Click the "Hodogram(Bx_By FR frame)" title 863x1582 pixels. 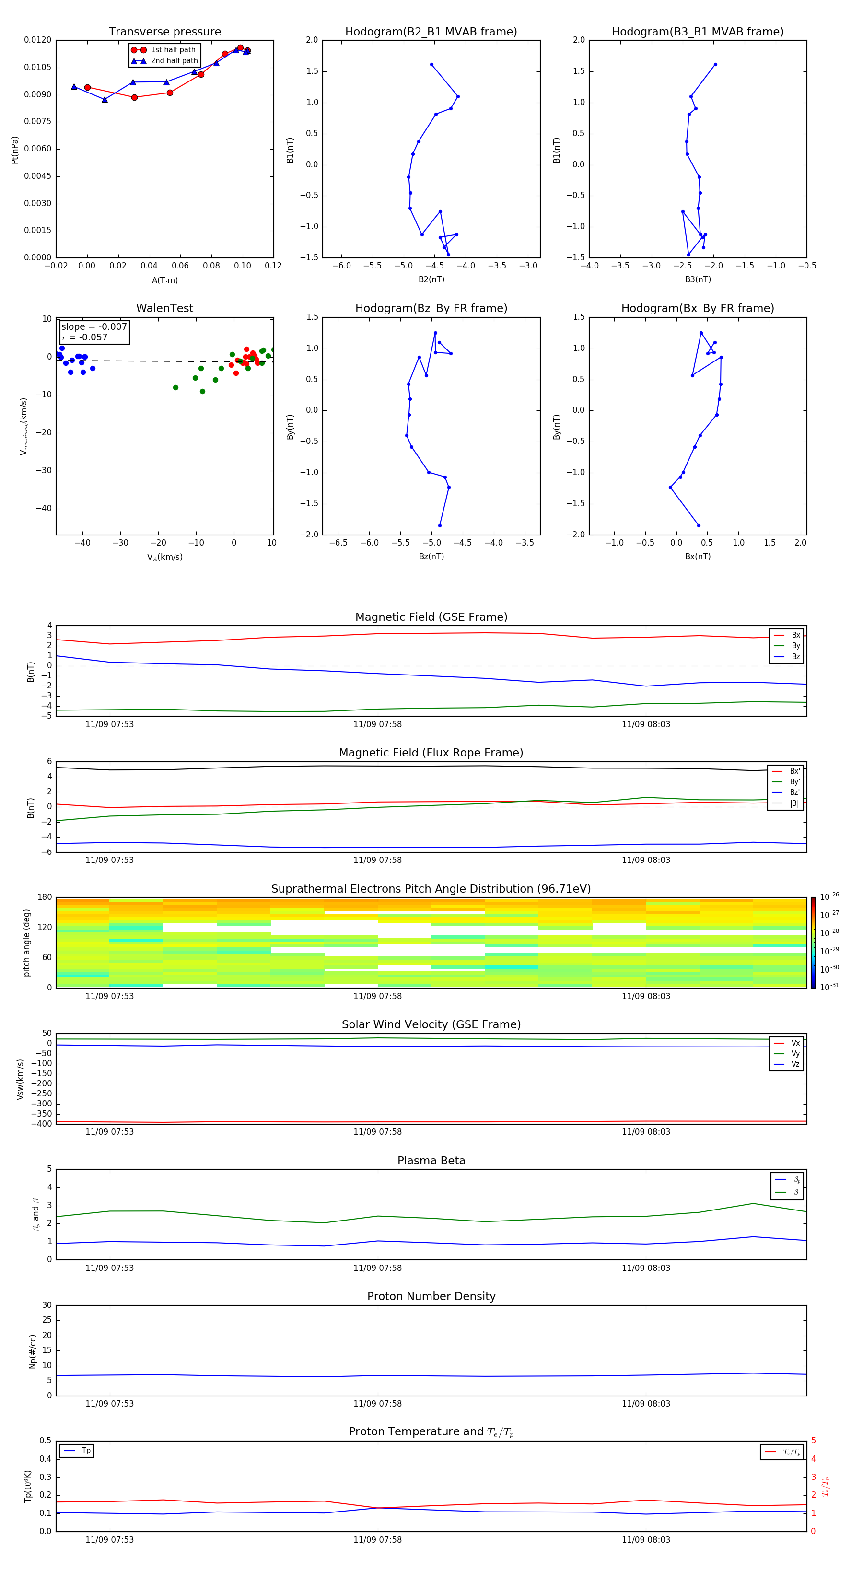click(698, 308)
